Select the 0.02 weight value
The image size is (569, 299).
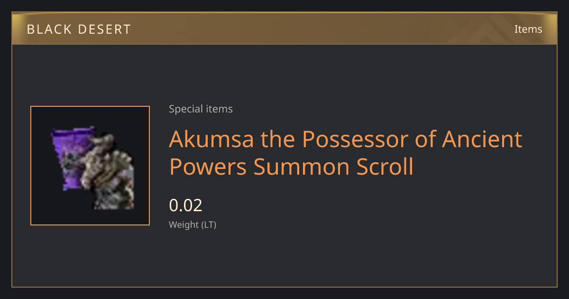coord(186,206)
